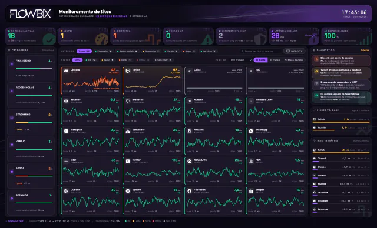Toggle the Financeiro category filter chip
Screen dimensions: 377x228
[x=104, y=51]
